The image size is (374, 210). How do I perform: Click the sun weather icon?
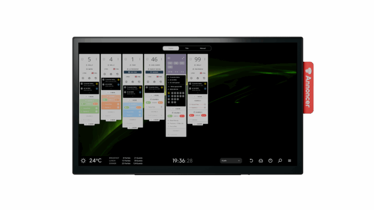coord(83,160)
